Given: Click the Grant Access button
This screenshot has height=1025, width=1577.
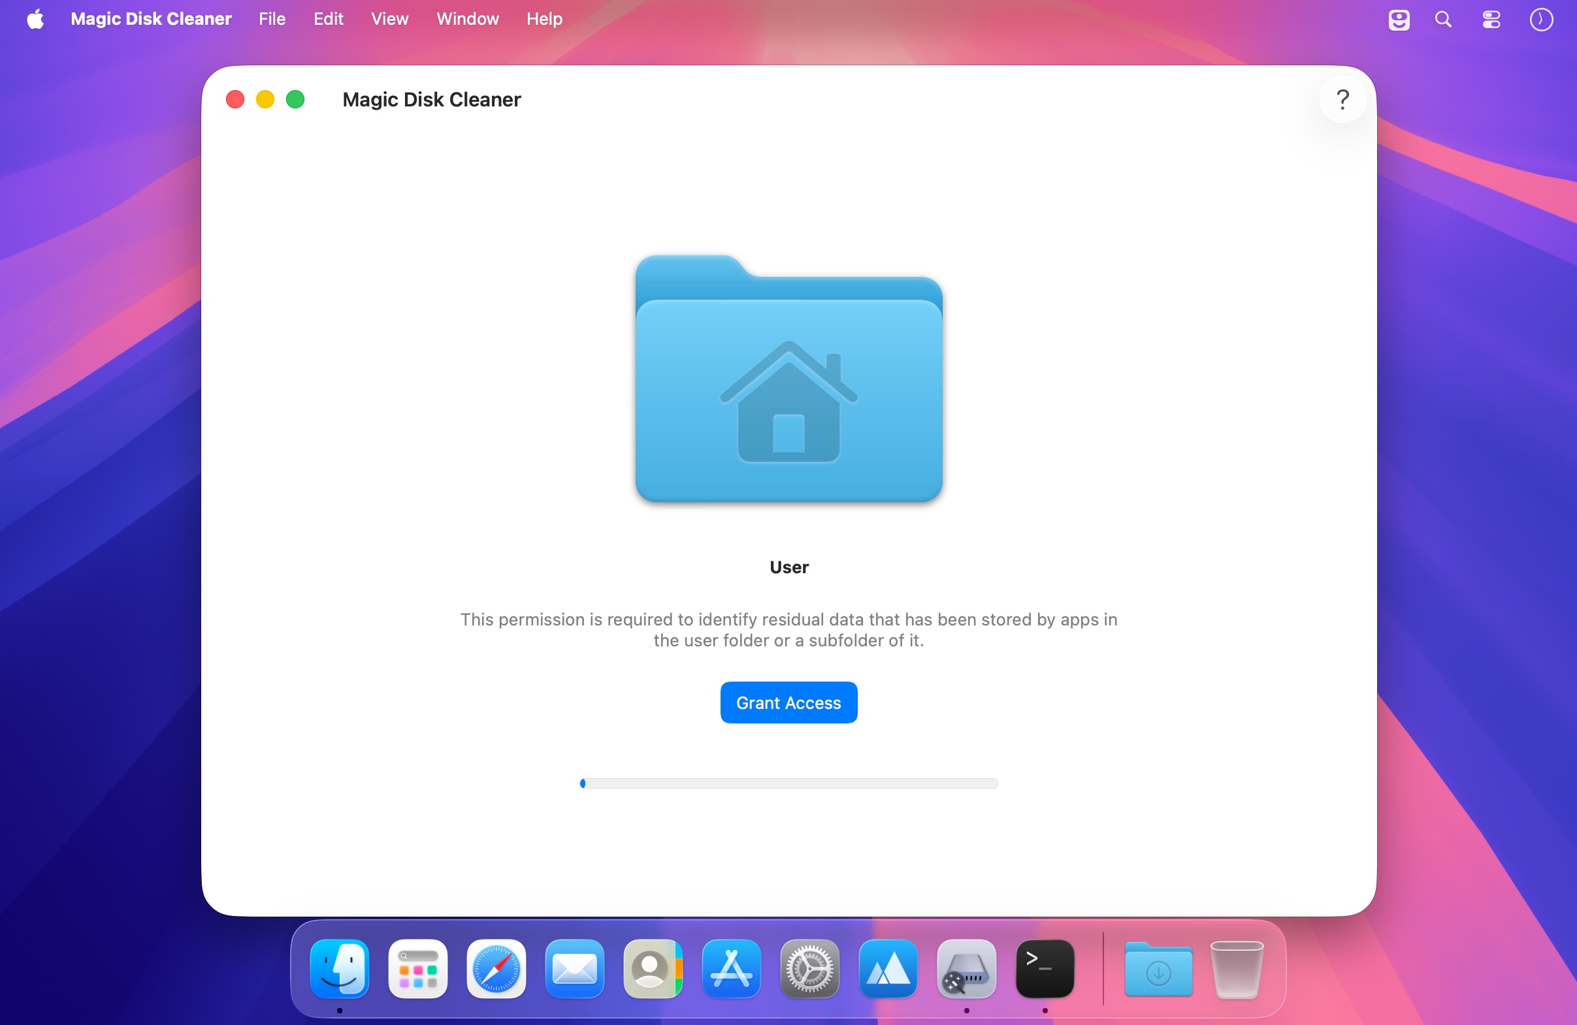Looking at the screenshot, I should click(788, 702).
